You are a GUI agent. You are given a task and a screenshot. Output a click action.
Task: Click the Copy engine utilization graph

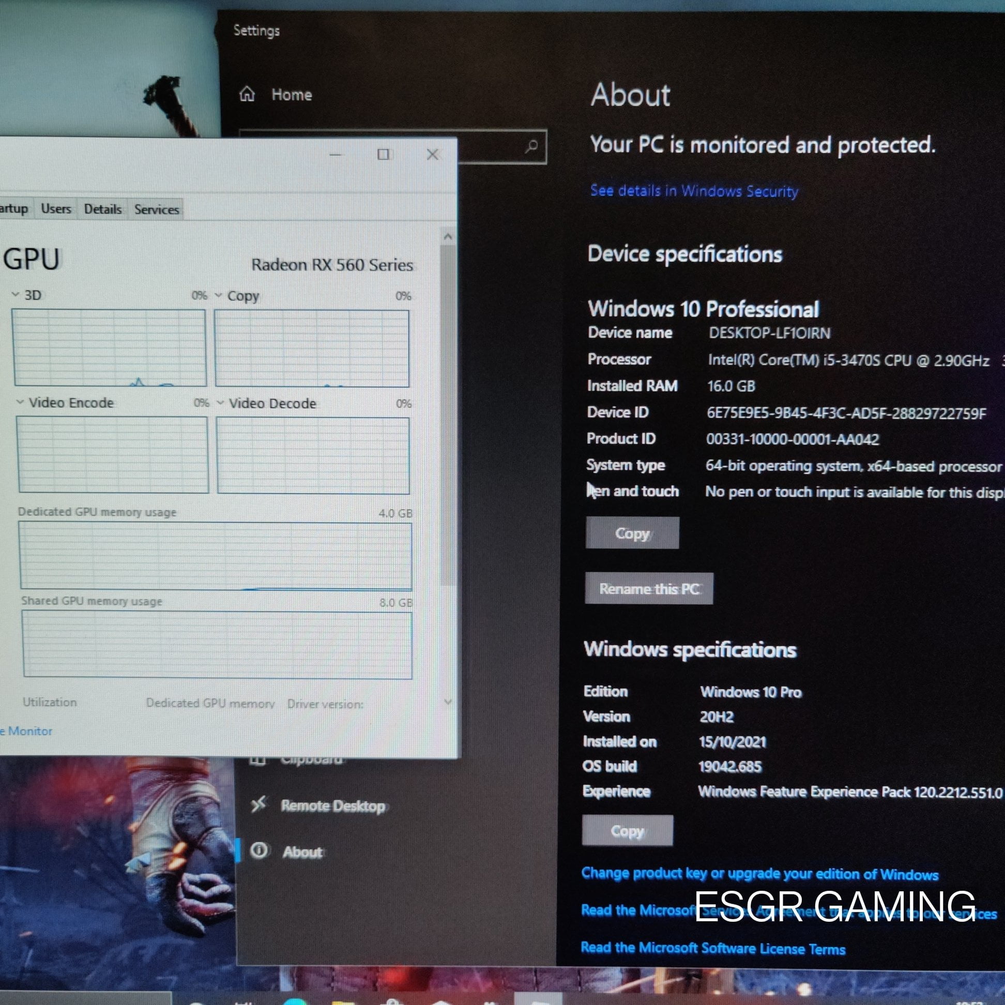point(312,348)
